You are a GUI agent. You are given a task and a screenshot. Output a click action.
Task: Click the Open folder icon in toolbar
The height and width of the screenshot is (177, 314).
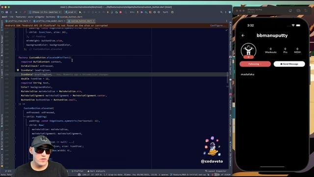2,12
